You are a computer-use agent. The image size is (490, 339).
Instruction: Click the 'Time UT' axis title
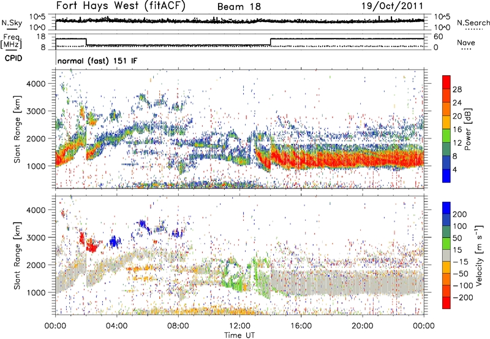coord(239,335)
